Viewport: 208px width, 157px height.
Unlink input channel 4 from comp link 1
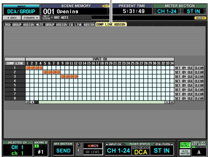(x=41, y=68)
